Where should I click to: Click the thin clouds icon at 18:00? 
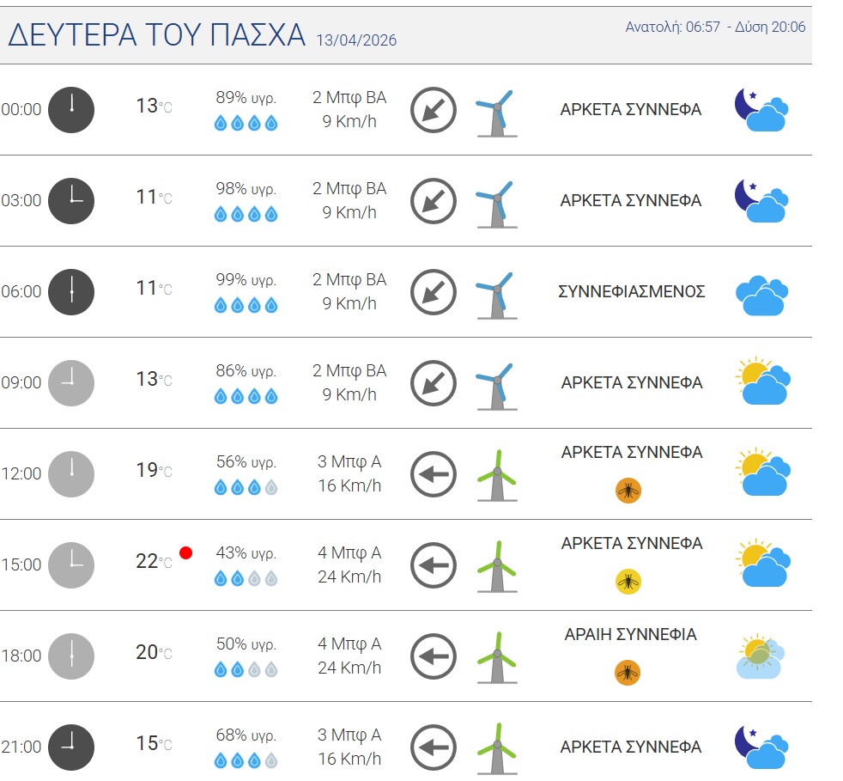pos(761,657)
